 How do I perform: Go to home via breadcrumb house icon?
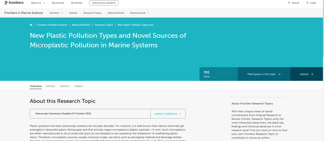pos(31,25)
